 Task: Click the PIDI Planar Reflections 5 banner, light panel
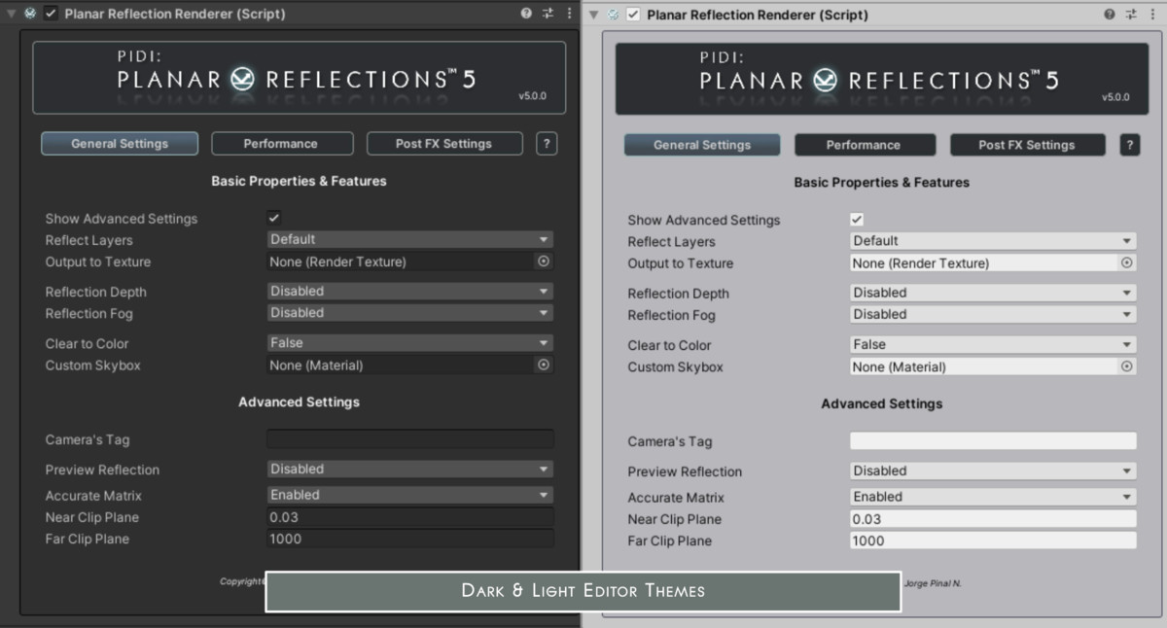click(x=882, y=79)
